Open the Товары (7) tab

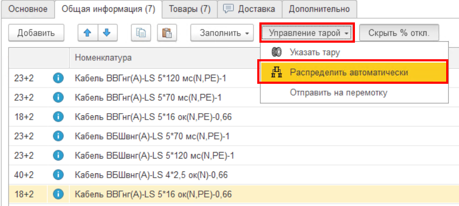click(x=189, y=9)
